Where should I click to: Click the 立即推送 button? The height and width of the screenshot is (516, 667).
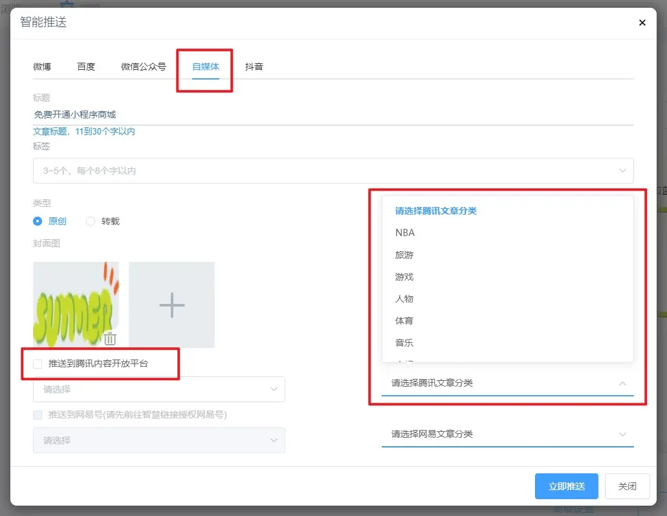(566, 486)
